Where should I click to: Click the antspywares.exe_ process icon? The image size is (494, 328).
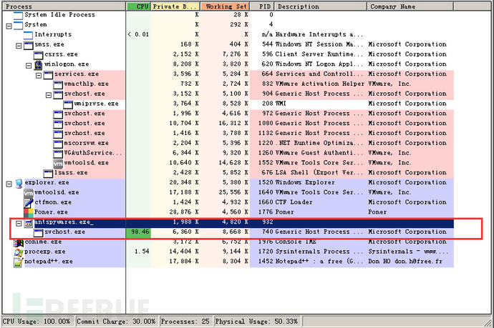29,223
